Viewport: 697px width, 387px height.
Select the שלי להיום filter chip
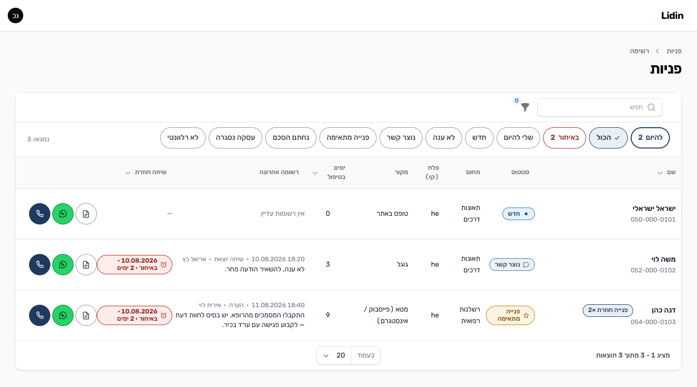[x=518, y=138]
